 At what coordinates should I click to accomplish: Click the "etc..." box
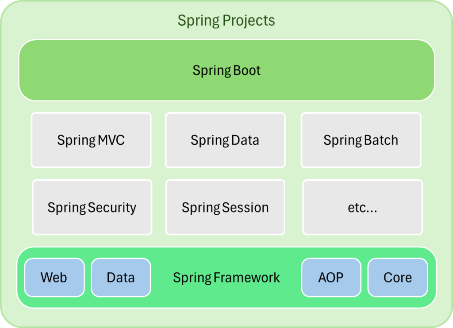pyautogui.click(x=363, y=207)
